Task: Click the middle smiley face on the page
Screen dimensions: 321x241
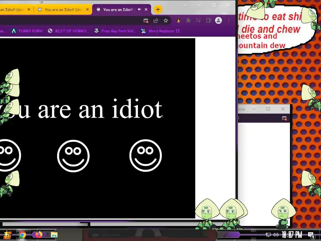Action: coord(73,156)
